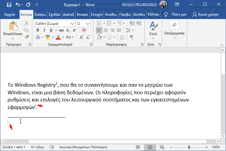Screen dimensions: 226x151
Task: Toggle subscript formatting
Action: (68, 30)
